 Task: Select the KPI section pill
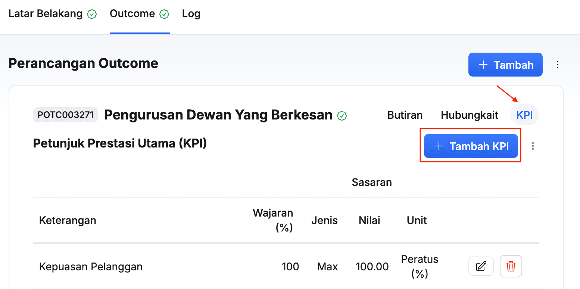pos(524,115)
